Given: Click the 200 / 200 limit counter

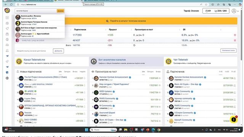Looking at the screenshot, I should tap(221, 11).
